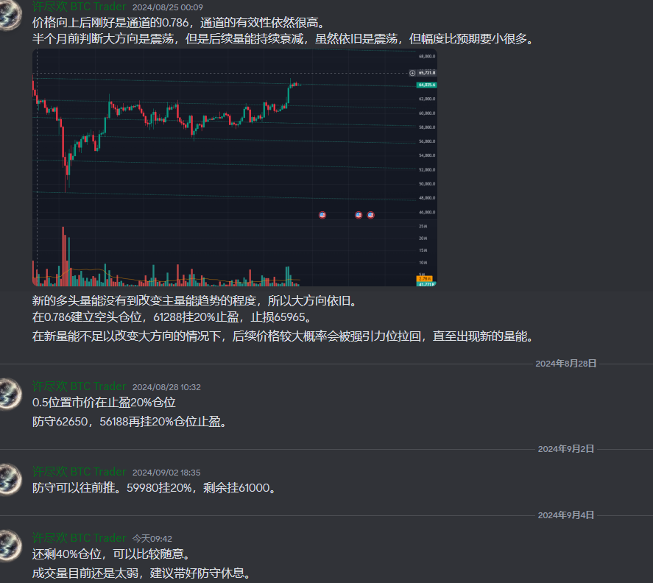The height and width of the screenshot is (583, 653).
Task: Click 许尽欢's avatar on the first message
Action: (x=10, y=16)
